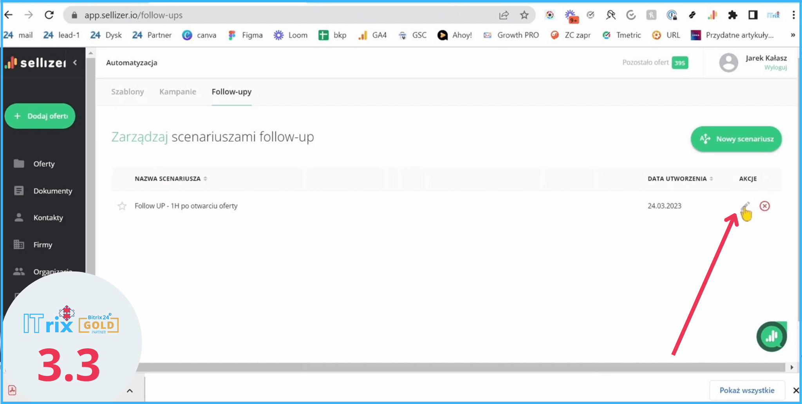Go to Kontakty in the sidebar
This screenshot has width=802, height=404.
pyautogui.click(x=48, y=218)
